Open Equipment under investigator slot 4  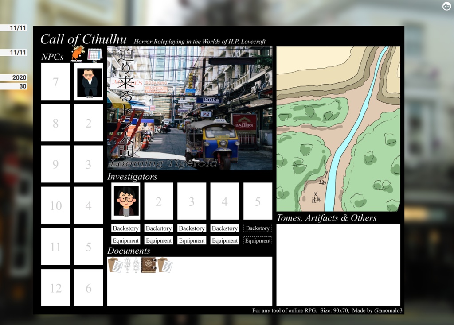(x=225, y=240)
